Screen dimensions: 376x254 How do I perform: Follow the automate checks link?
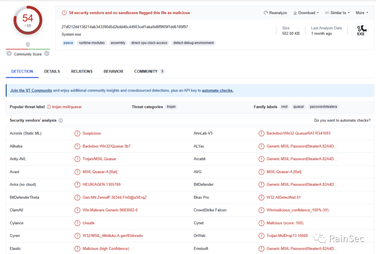pos(218,90)
